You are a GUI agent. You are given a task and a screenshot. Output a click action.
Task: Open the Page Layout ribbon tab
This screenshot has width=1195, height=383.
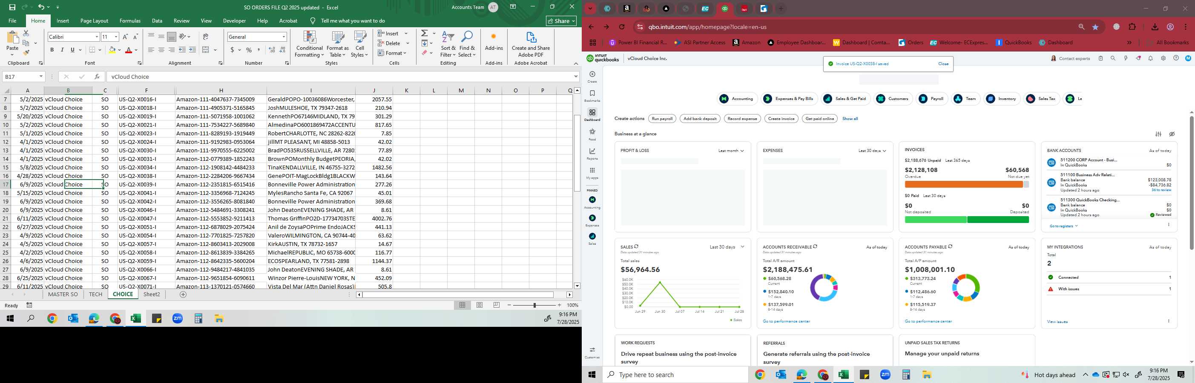(94, 21)
